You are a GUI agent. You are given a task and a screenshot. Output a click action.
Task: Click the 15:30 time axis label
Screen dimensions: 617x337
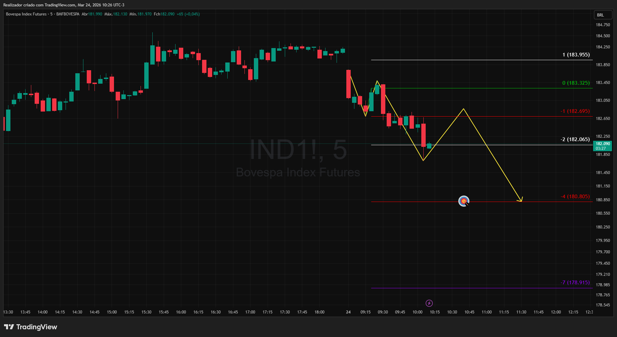coord(146,312)
